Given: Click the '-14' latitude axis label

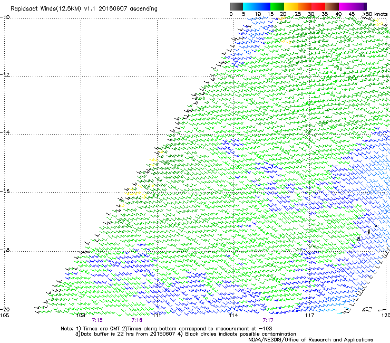Looking at the screenshot, I should 5,132.
